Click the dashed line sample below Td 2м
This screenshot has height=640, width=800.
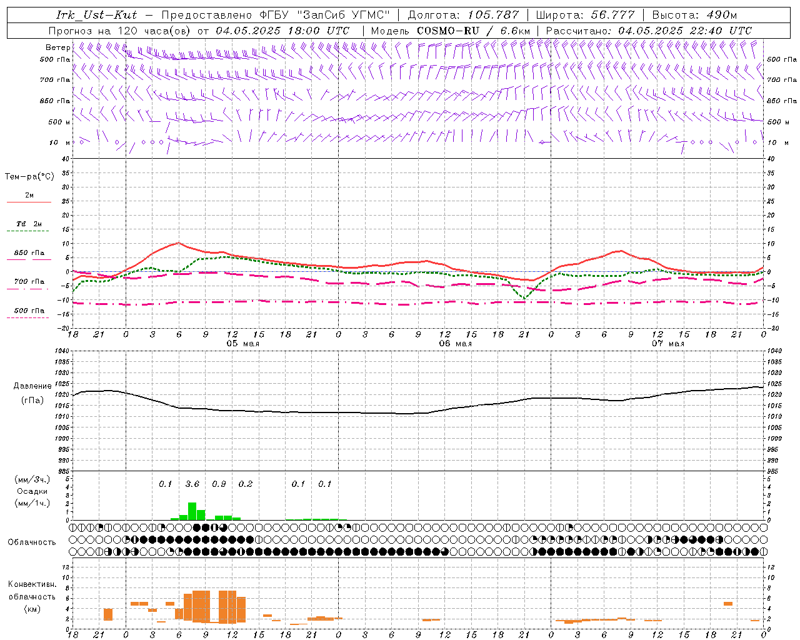pyautogui.click(x=27, y=231)
